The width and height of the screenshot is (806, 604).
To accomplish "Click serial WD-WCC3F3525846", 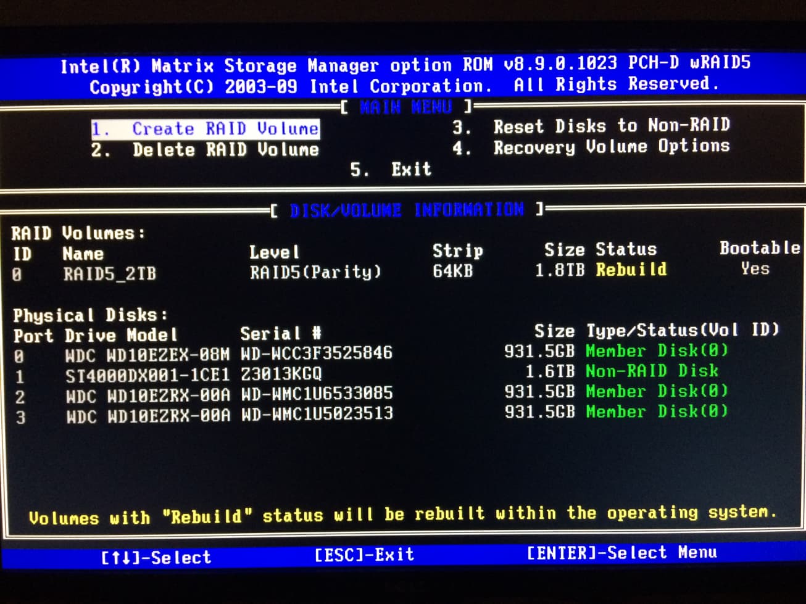I will (x=317, y=353).
